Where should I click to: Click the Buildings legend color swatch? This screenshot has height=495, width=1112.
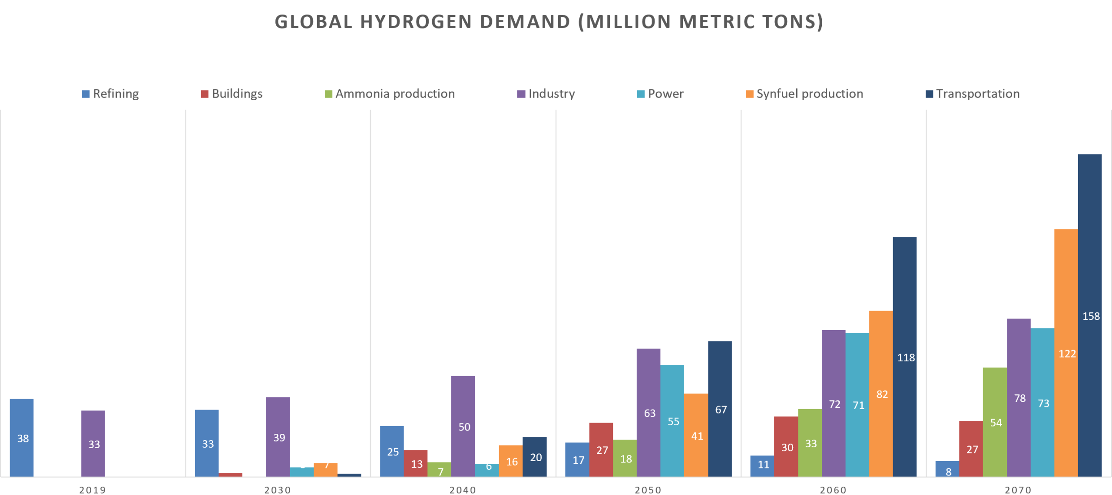pyautogui.click(x=205, y=94)
